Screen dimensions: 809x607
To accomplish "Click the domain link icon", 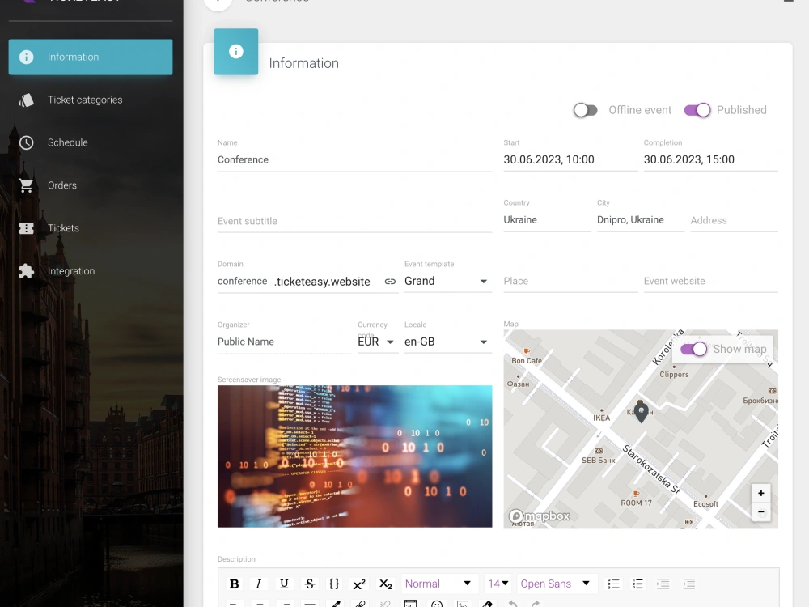I will (390, 282).
